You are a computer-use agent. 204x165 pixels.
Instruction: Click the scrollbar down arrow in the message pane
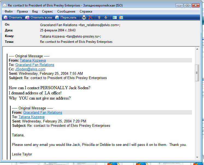pyautogui.click(x=197, y=157)
